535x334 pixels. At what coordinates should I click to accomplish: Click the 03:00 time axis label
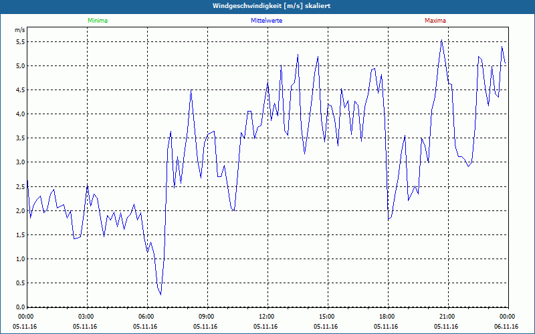[88, 317]
